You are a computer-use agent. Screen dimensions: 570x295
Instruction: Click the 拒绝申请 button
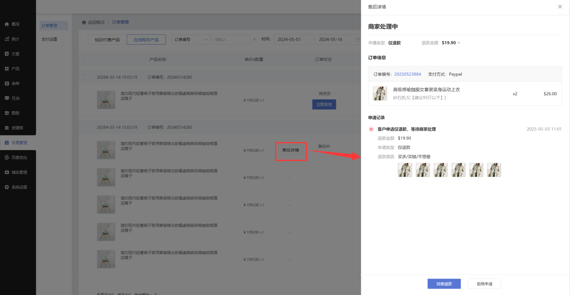(484, 284)
